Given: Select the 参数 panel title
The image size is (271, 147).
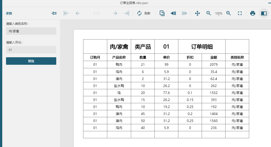Looking at the screenshot, I should pyautogui.click(x=9, y=13).
